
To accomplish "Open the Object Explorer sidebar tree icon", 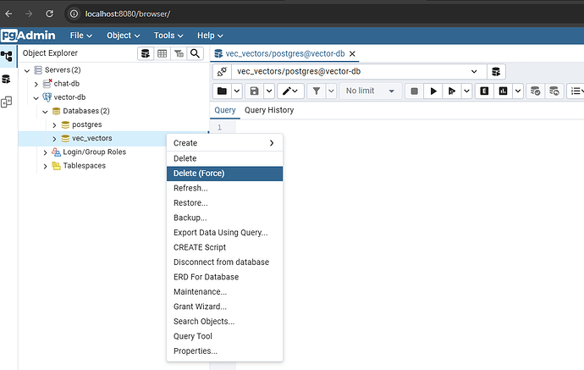I will (6, 56).
